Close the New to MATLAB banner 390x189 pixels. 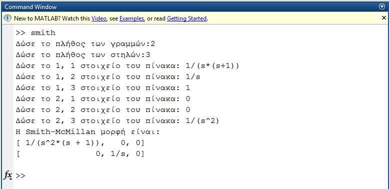pos(384,18)
